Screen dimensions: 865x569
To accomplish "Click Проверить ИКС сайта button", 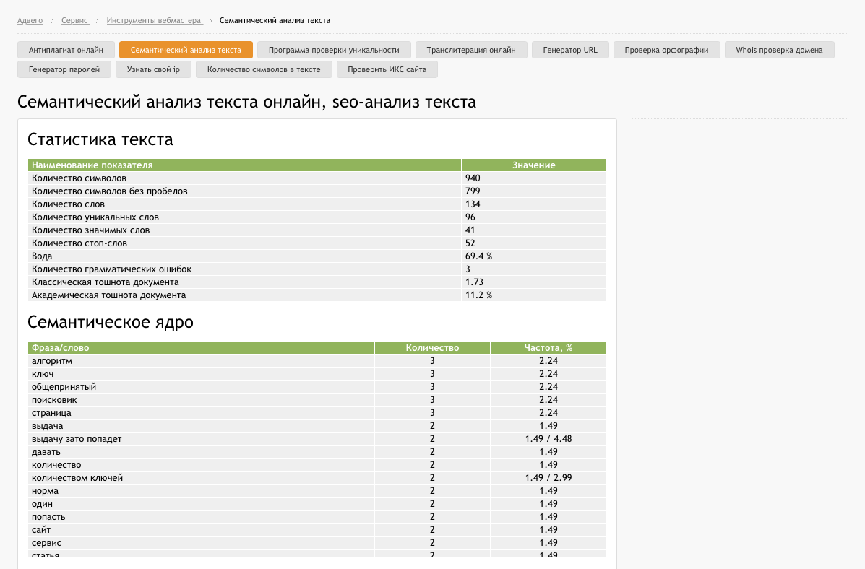I will (x=387, y=70).
